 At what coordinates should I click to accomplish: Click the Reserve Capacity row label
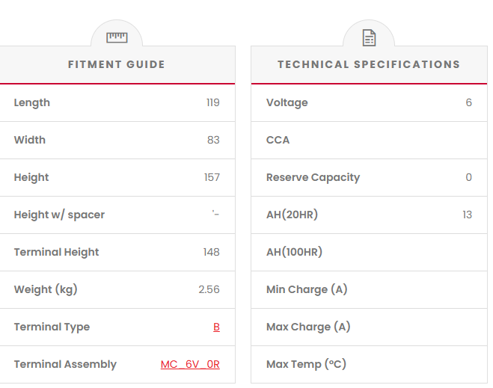click(313, 177)
